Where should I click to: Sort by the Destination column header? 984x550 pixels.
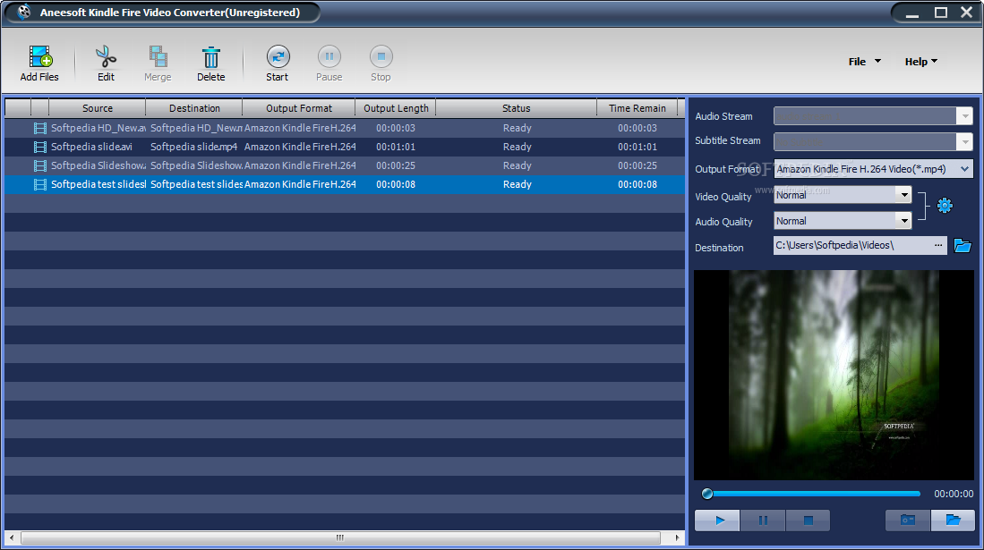194,108
